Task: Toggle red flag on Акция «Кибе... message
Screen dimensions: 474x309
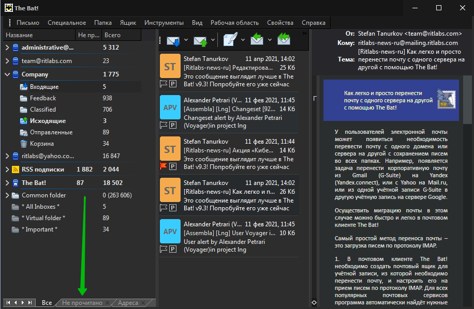Action: click(164, 166)
